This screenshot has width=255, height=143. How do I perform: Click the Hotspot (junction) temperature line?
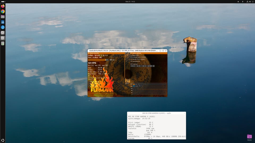click(141, 124)
